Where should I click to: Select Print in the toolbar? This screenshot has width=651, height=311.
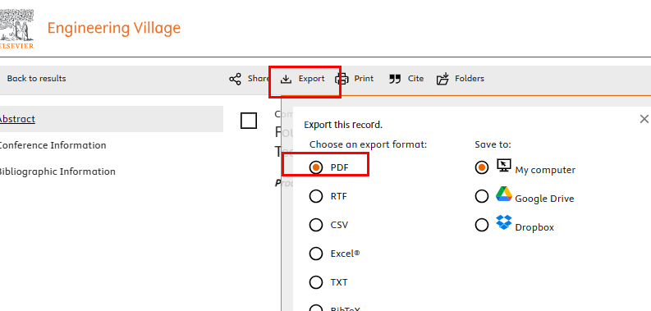pos(364,79)
